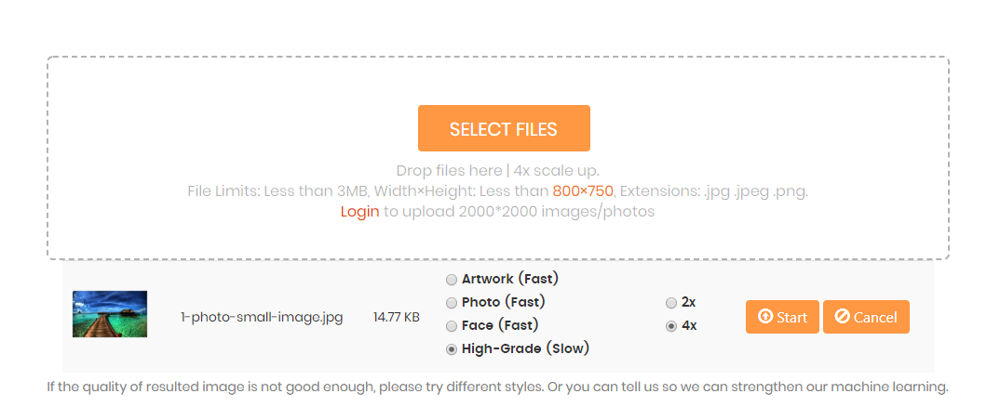
Task: Click the "High-Grade (Slow)" text label
Action: 526,348
